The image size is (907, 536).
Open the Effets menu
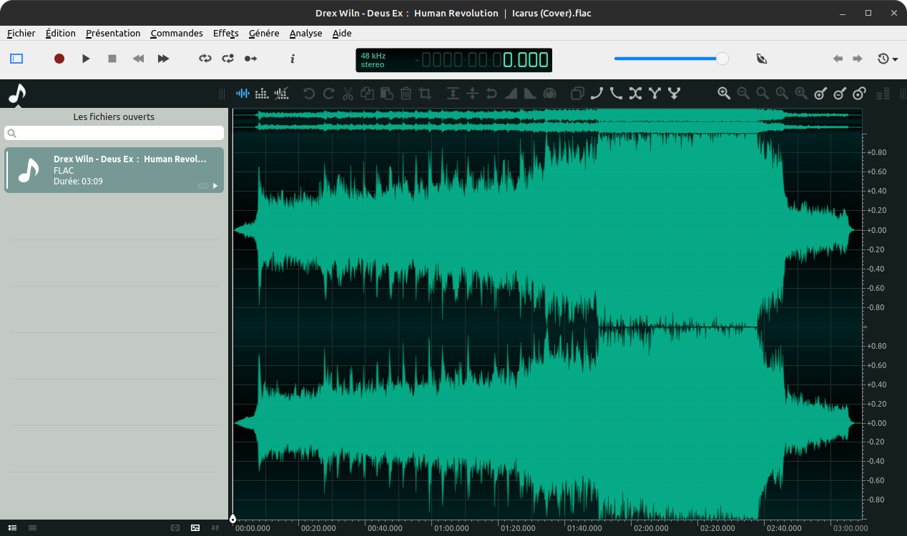click(x=225, y=33)
